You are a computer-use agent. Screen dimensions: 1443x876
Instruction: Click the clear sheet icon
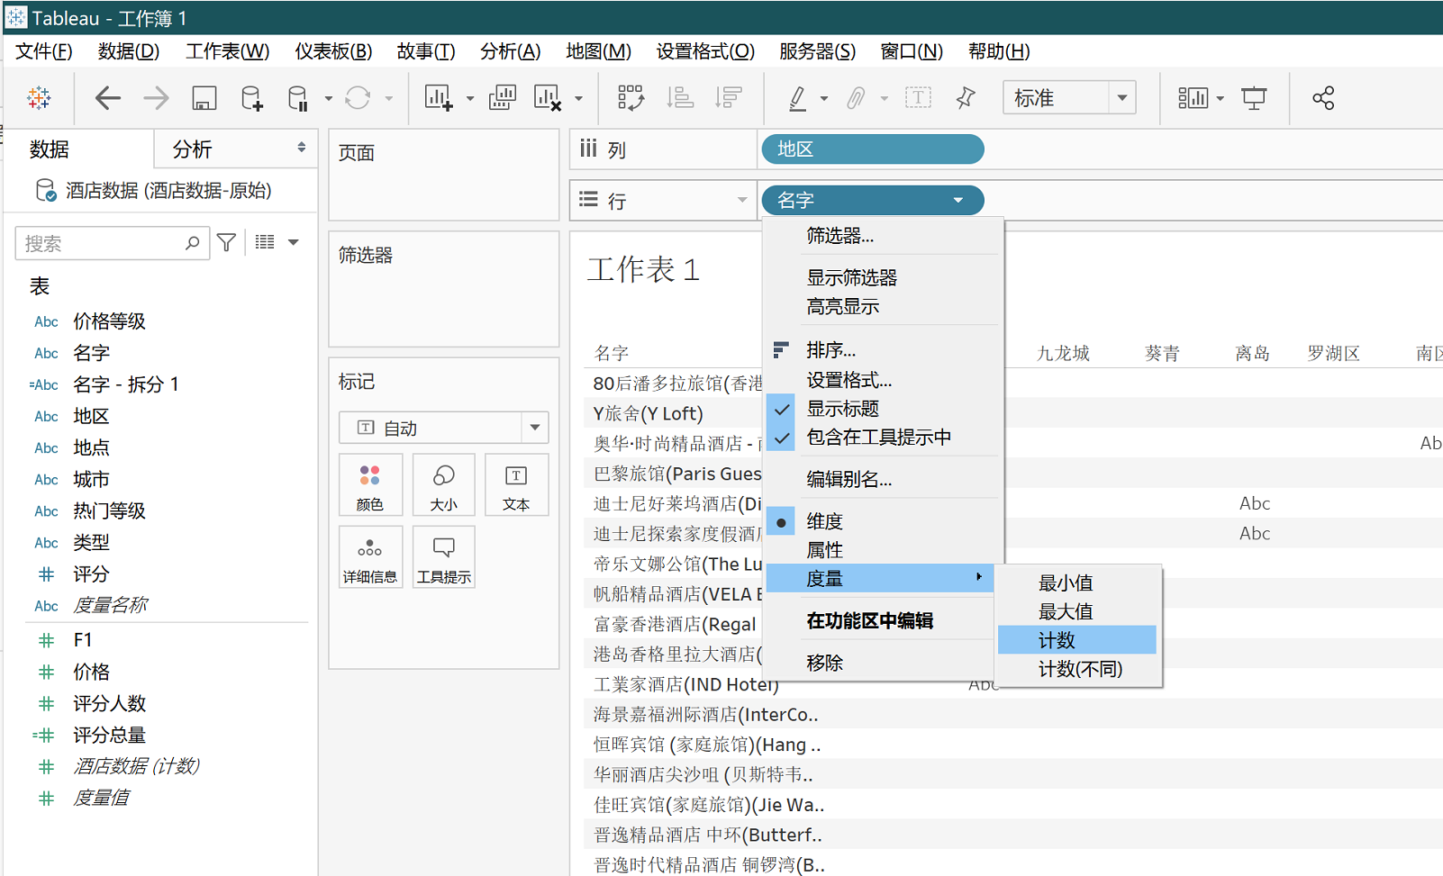coord(547,97)
